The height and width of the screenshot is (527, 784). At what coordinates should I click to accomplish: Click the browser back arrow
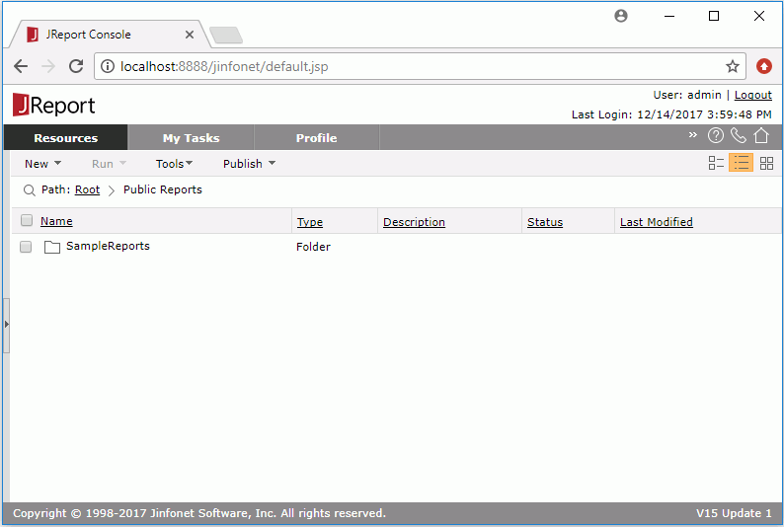(21, 66)
